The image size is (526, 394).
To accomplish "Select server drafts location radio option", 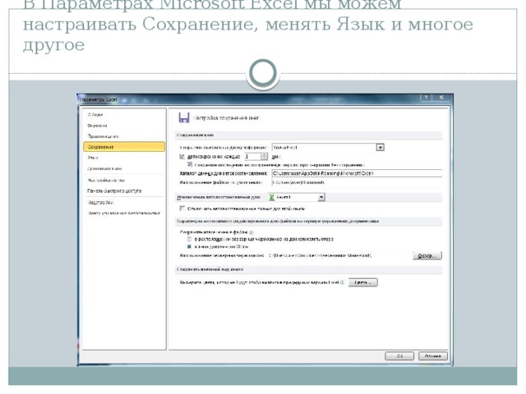I will [x=190, y=239].
